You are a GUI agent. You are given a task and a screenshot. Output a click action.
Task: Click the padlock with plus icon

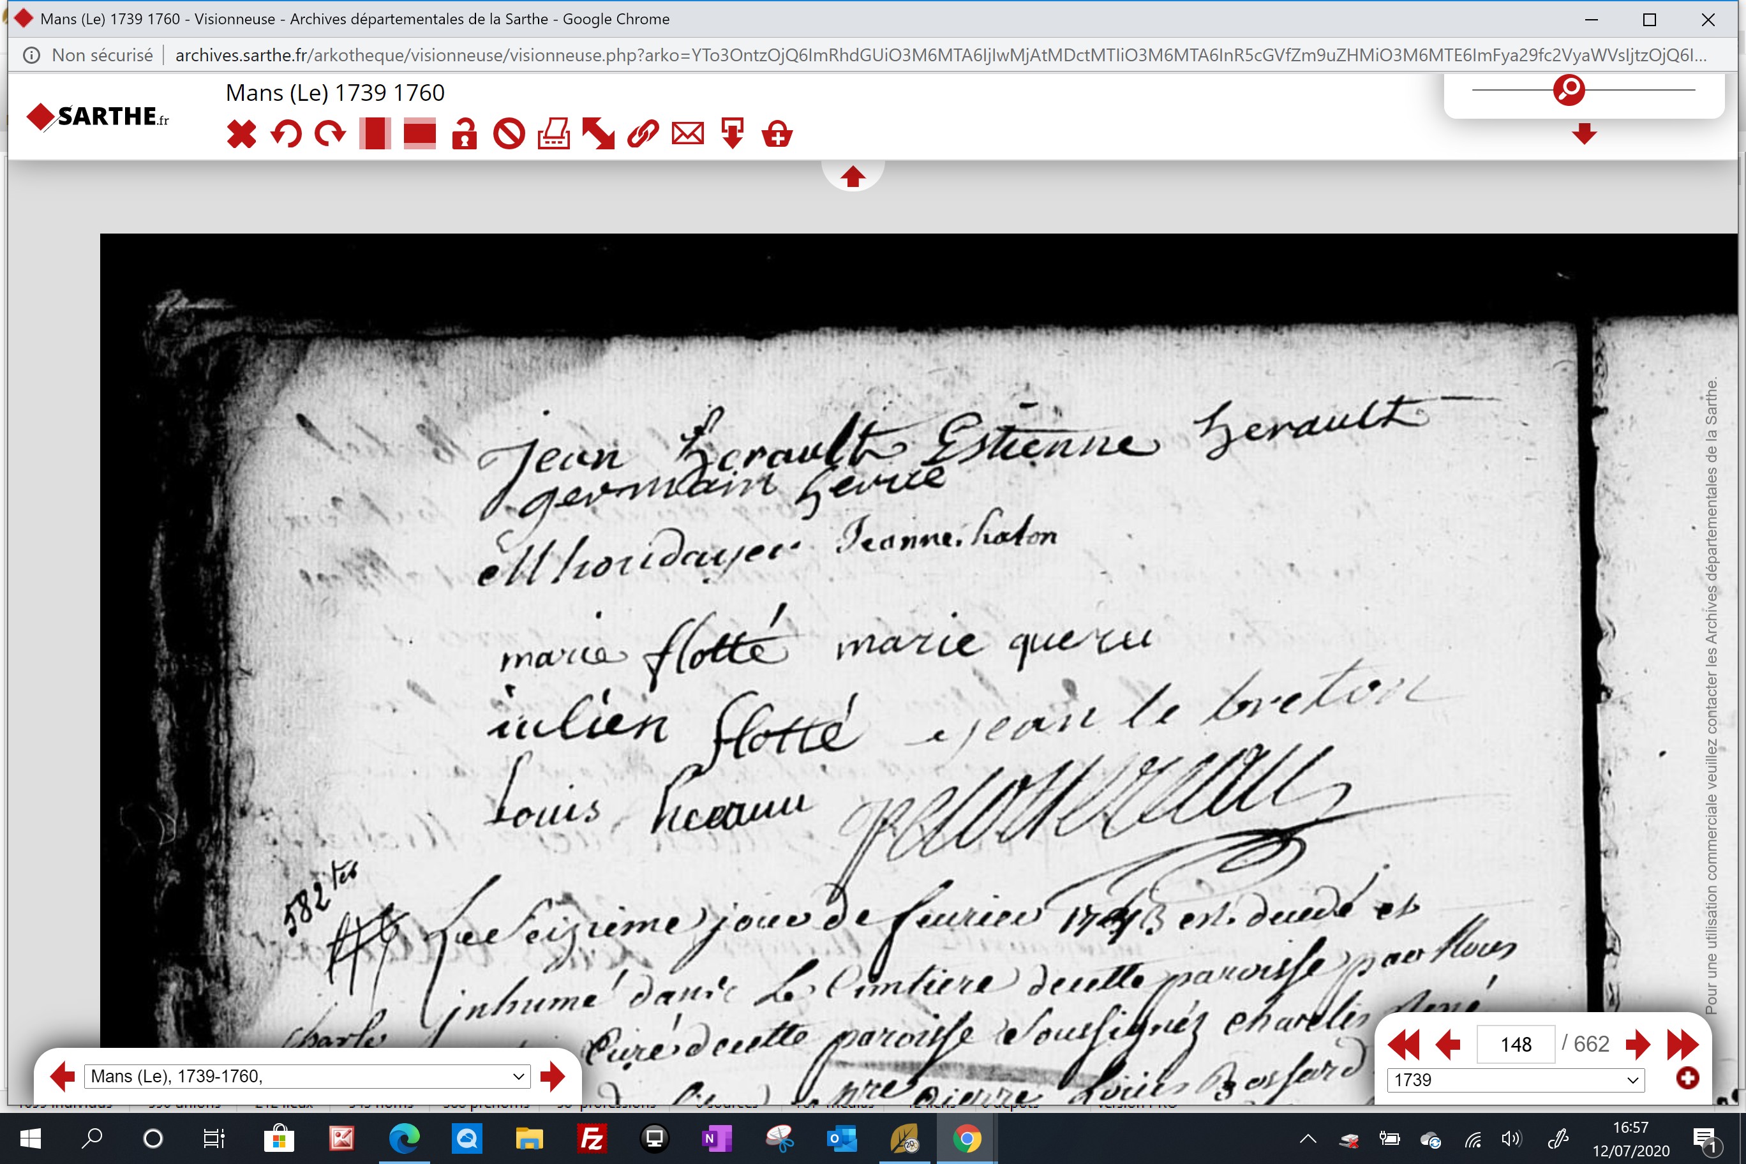(777, 135)
